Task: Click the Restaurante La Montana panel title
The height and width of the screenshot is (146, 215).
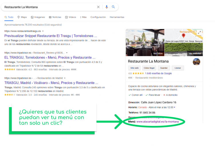Action: (x=148, y=61)
